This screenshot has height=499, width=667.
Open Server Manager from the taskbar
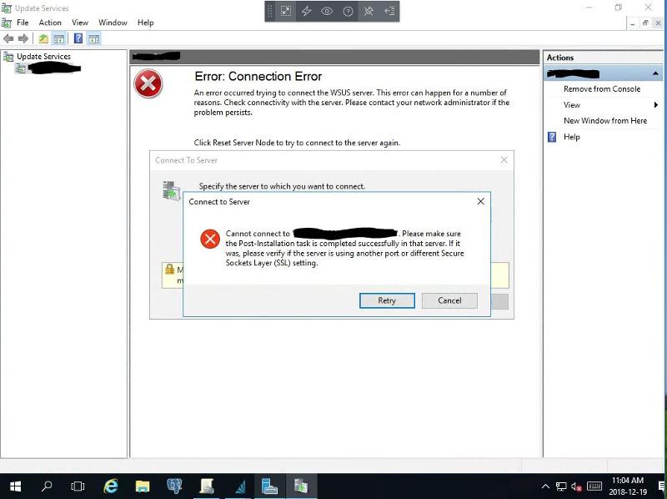[x=269, y=486]
